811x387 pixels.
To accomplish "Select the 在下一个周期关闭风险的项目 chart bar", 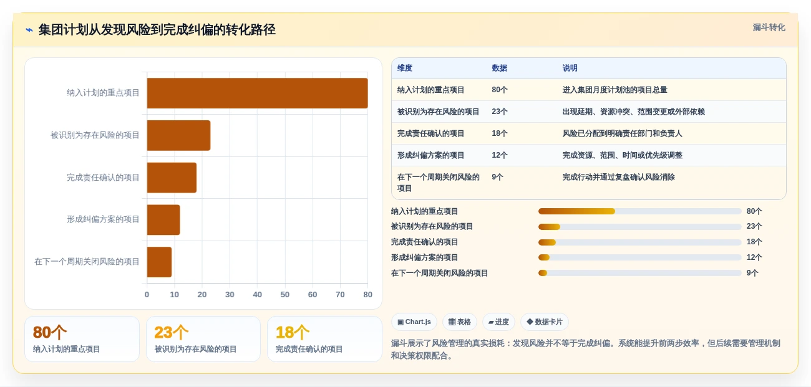I will (159, 262).
